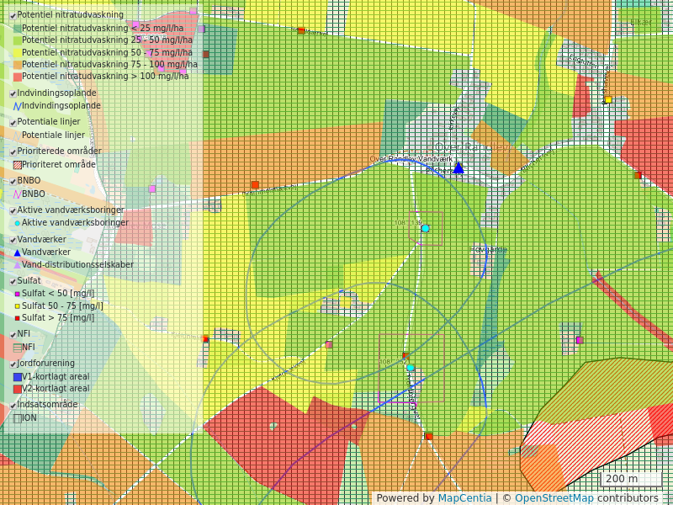Click the blue V1-kortlagt areal swatch
This screenshot has height=505, width=673.
click(17, 376)
